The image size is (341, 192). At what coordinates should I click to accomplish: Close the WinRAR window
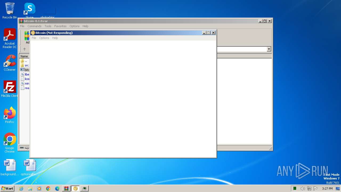270,21
